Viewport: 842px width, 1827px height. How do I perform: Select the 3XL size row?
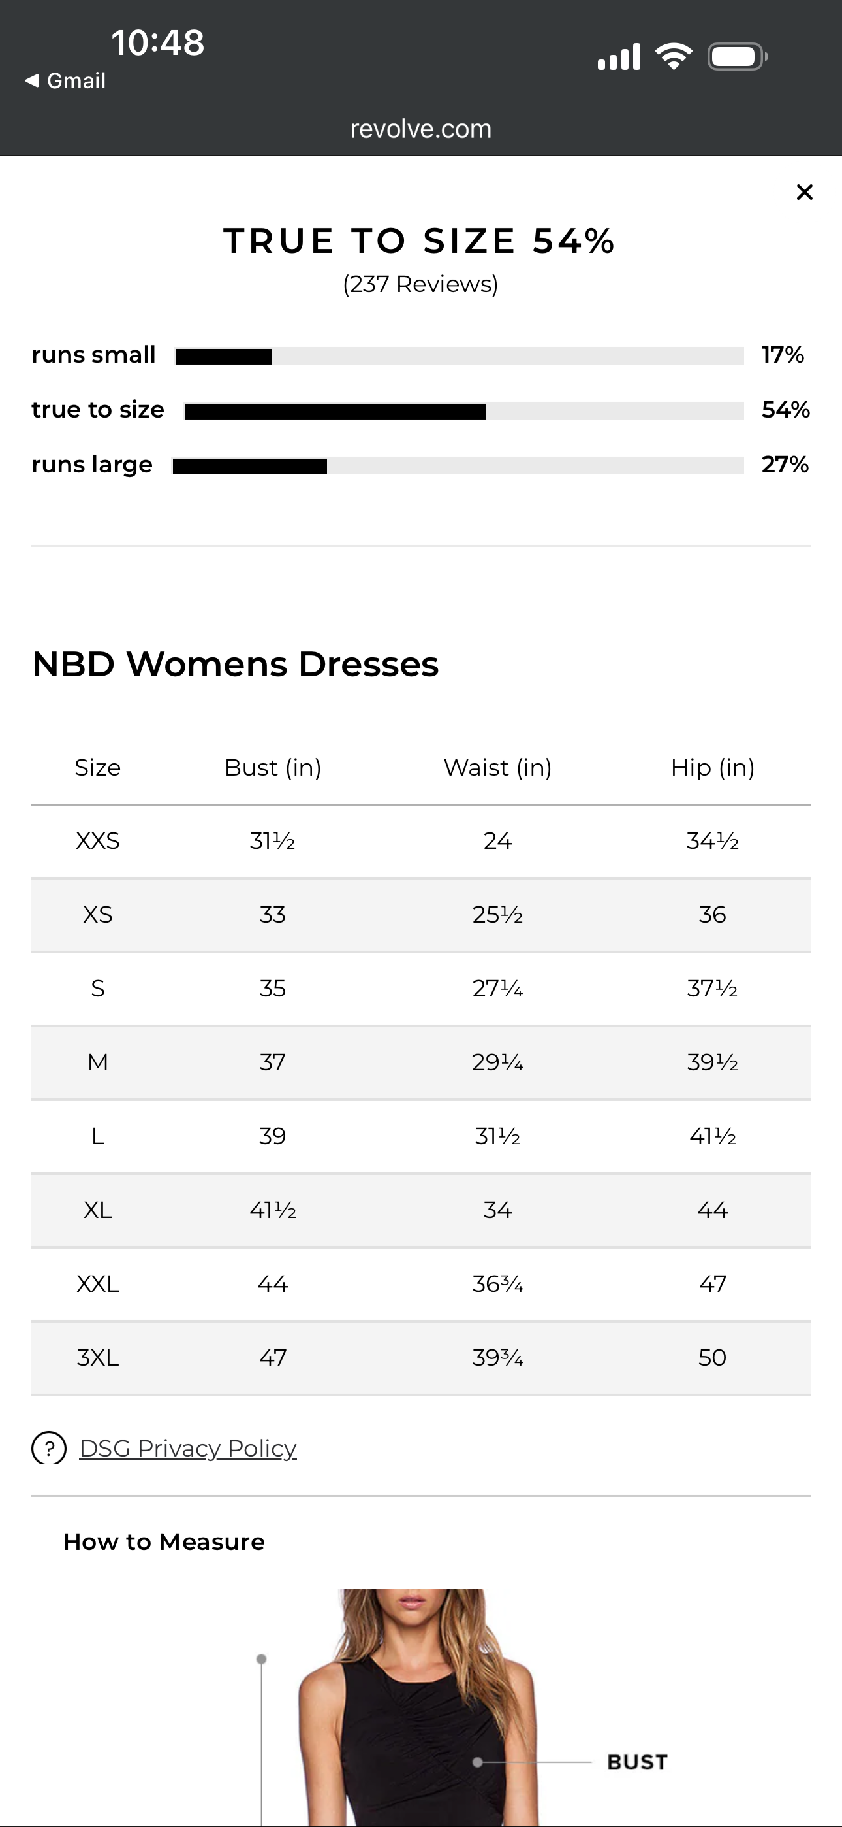[x=421, y=1357]
